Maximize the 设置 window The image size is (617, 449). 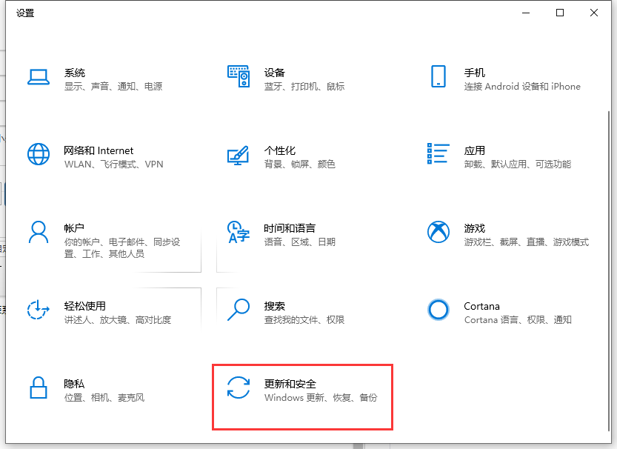pos(560,13)
